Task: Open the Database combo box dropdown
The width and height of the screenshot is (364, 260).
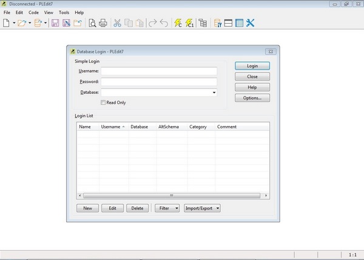Action: click(214, 92)
